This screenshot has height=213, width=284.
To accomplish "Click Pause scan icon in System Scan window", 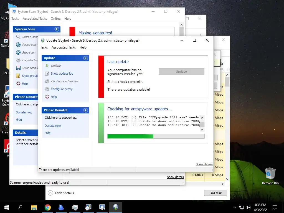I will [18, 45].
